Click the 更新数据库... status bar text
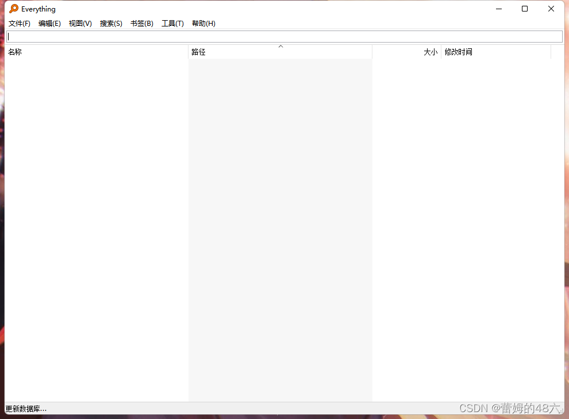The height and width of the screenshot is (419, 569). (x=26, y=409)
